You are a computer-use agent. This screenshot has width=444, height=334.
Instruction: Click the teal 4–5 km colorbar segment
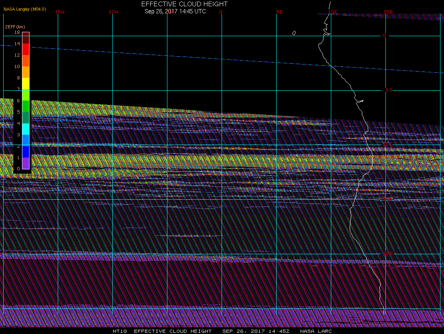tap(26, 117)
